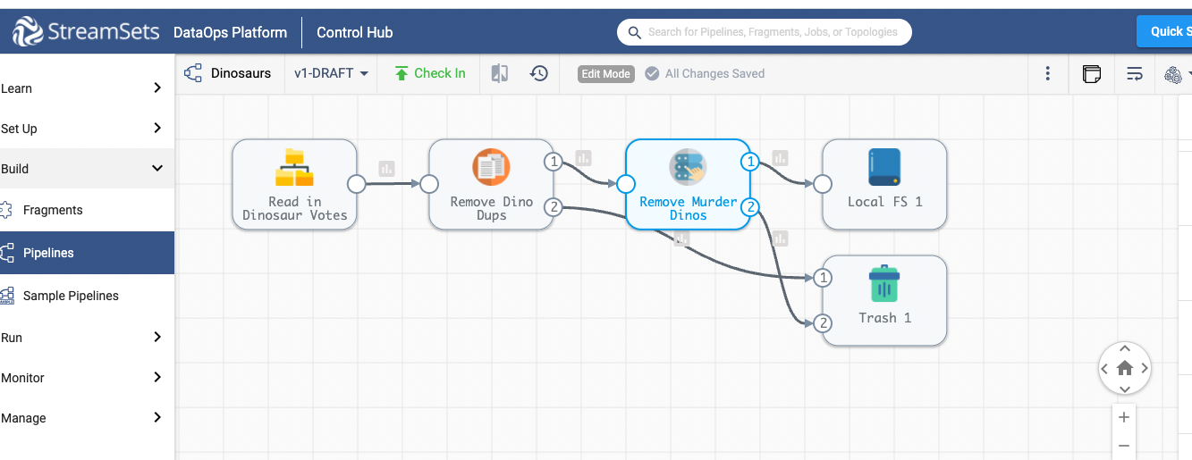Image resolution: width=1192 pixels, height=460 pixels.
Task: Click stats icon after Remove Dino Dups output 1
Action: [x=583, y=158]
